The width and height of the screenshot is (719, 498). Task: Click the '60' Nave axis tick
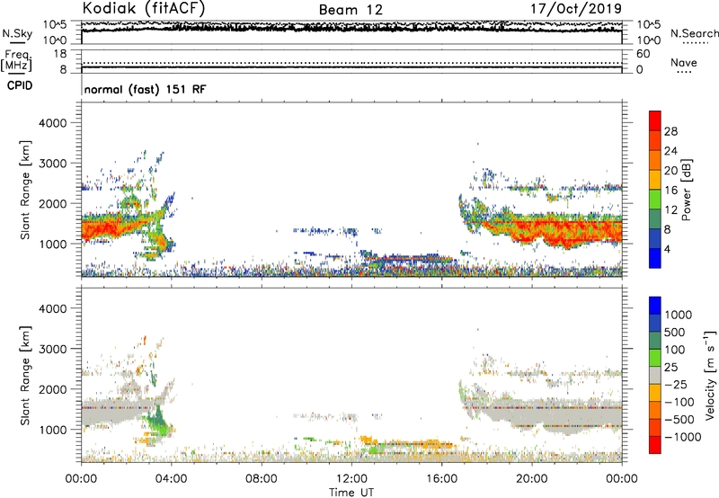pos(643,54)
